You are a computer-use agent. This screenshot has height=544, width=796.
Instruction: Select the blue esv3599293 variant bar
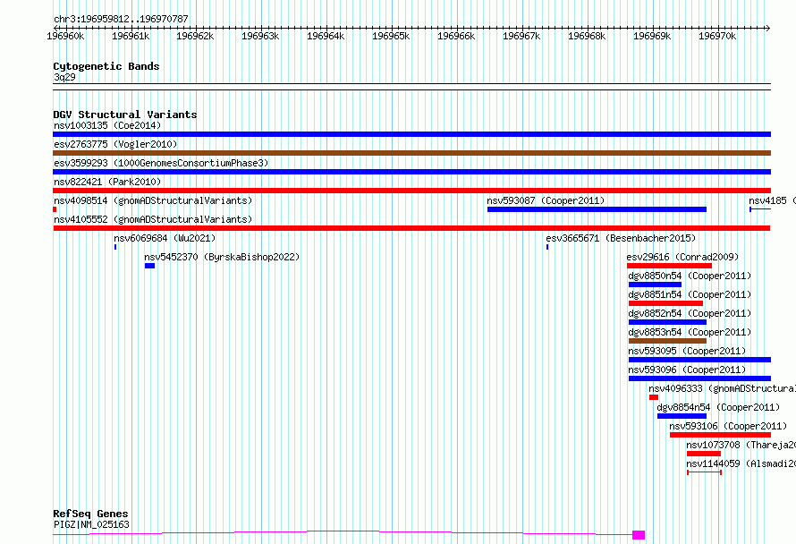tap(411, 172)
